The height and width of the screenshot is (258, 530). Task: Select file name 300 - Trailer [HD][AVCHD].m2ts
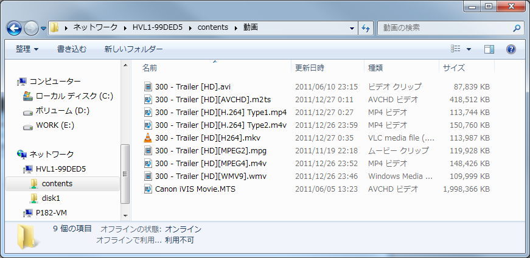coord(213,100)
